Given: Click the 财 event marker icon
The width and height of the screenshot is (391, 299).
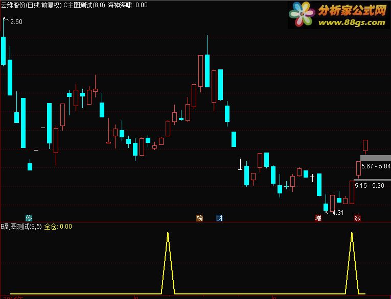Looking at the screenshot, I should 219,218.
